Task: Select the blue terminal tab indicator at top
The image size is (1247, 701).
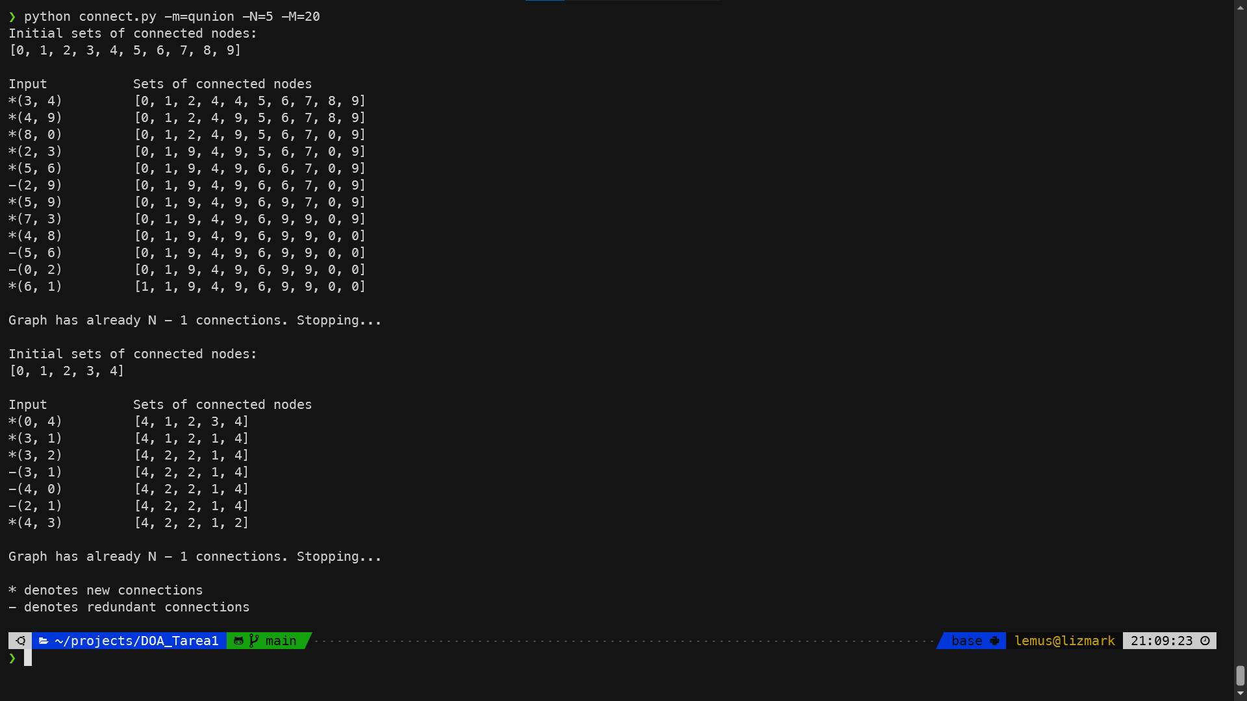Action: [x=546, y=2]
